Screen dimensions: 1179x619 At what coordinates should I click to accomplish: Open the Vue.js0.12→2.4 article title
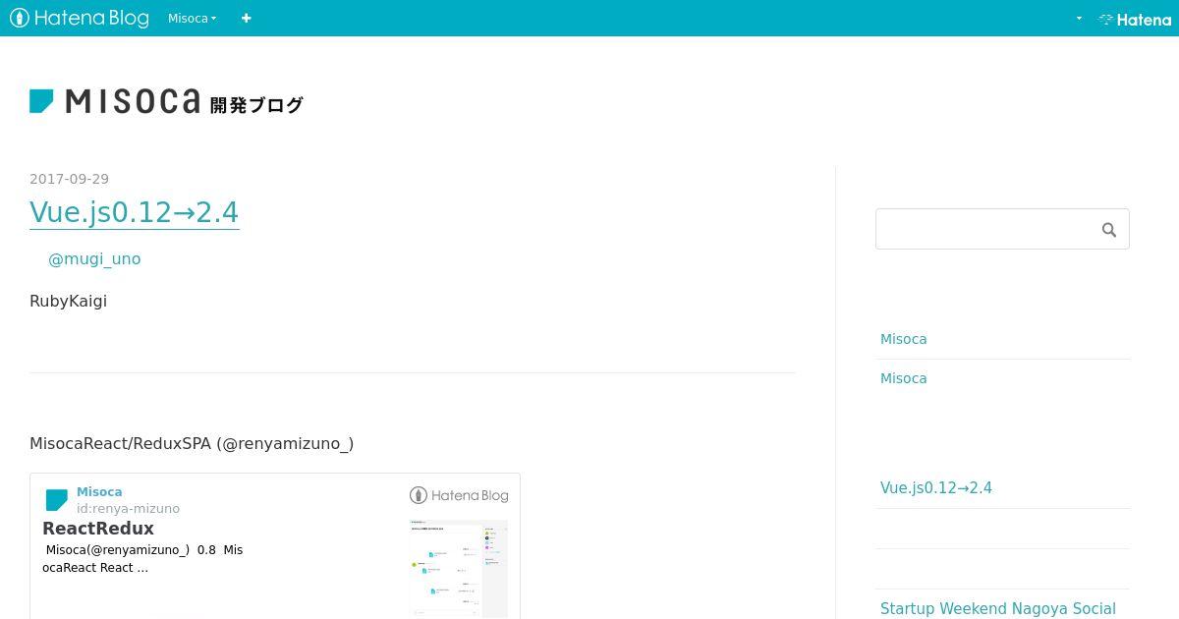tap(135, 212)
